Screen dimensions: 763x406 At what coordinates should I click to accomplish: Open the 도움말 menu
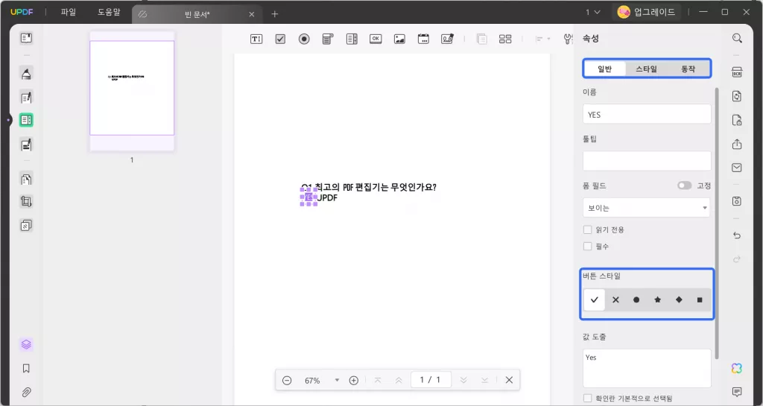pos(109,12)
